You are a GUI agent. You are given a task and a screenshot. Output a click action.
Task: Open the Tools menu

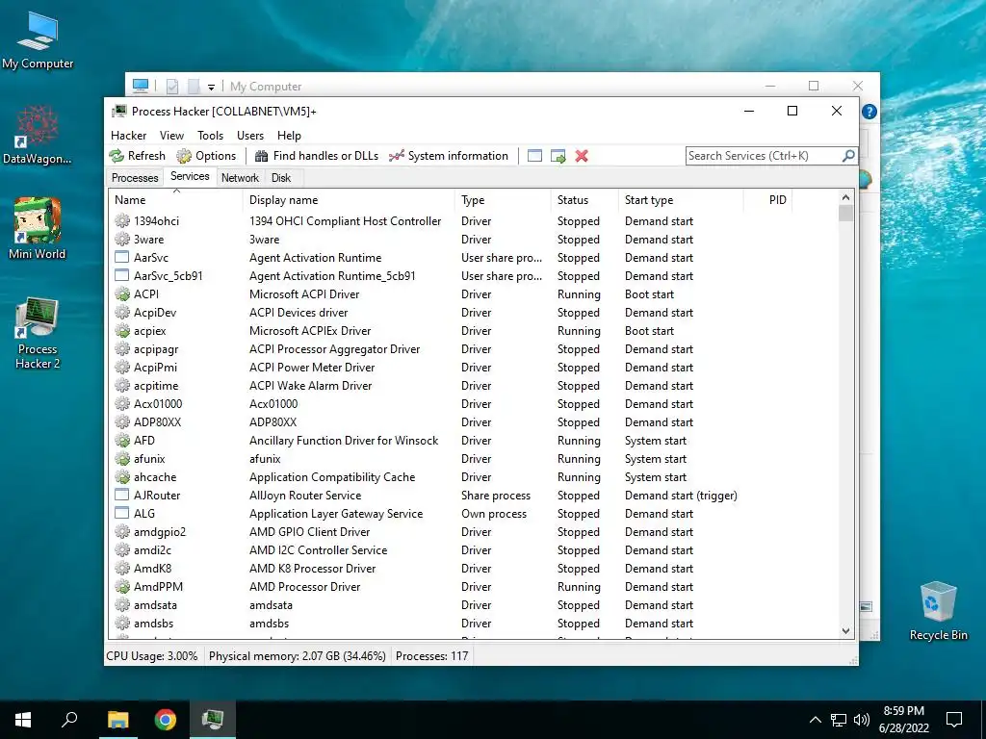[210, 135]
